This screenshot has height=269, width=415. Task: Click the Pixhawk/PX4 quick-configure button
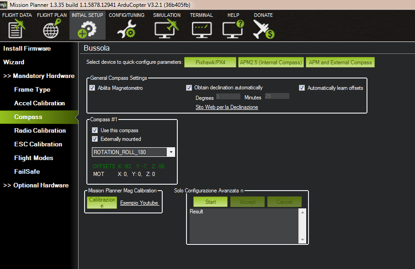(x=210, y=62)
